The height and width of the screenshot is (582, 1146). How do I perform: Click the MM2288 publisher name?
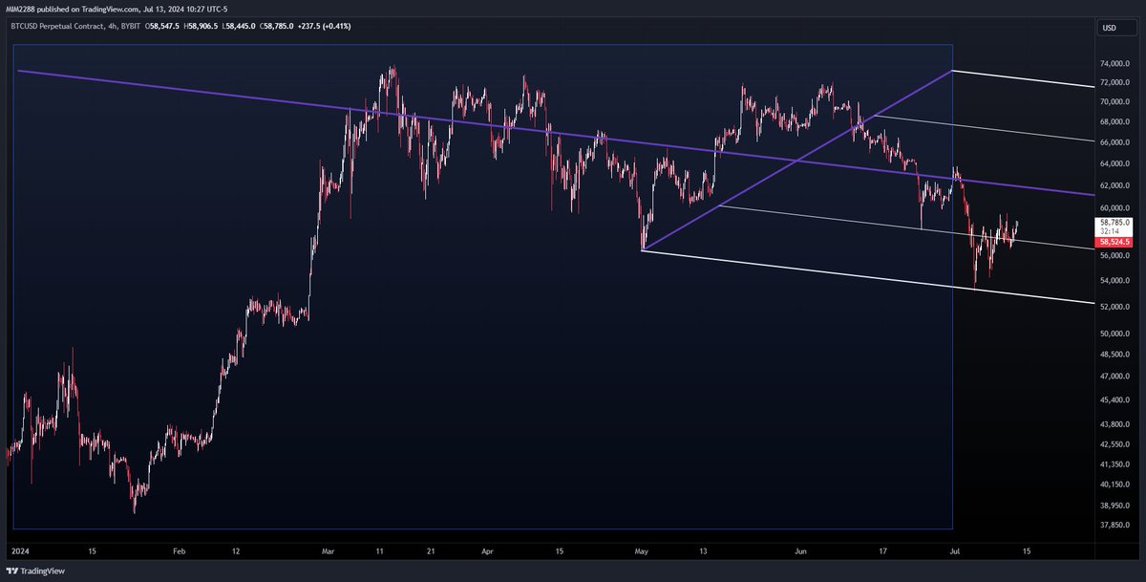(21, 9)
